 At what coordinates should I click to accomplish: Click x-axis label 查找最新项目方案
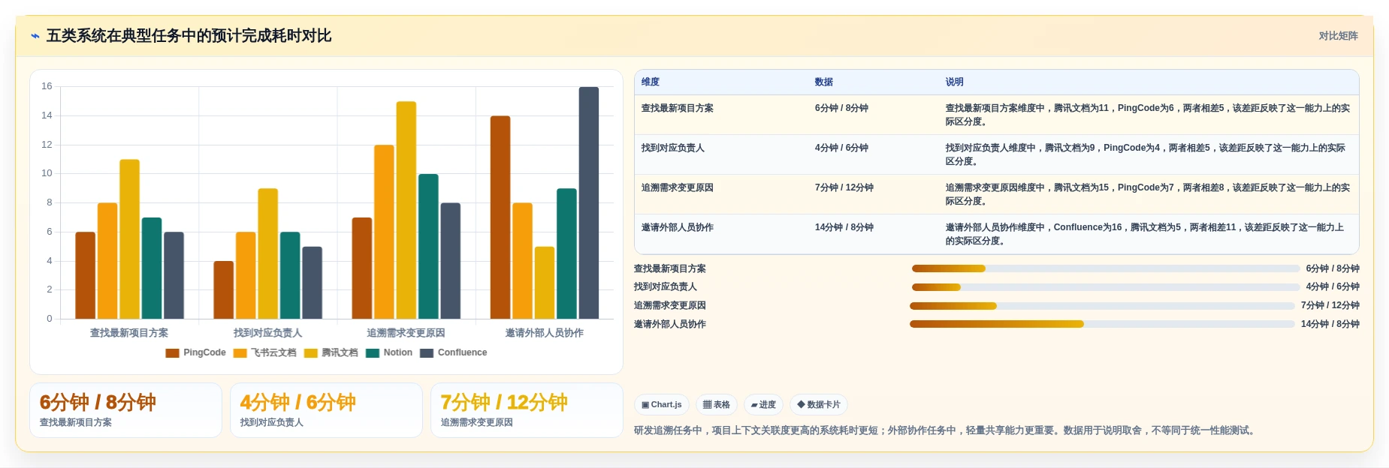(x=129, y=333)
